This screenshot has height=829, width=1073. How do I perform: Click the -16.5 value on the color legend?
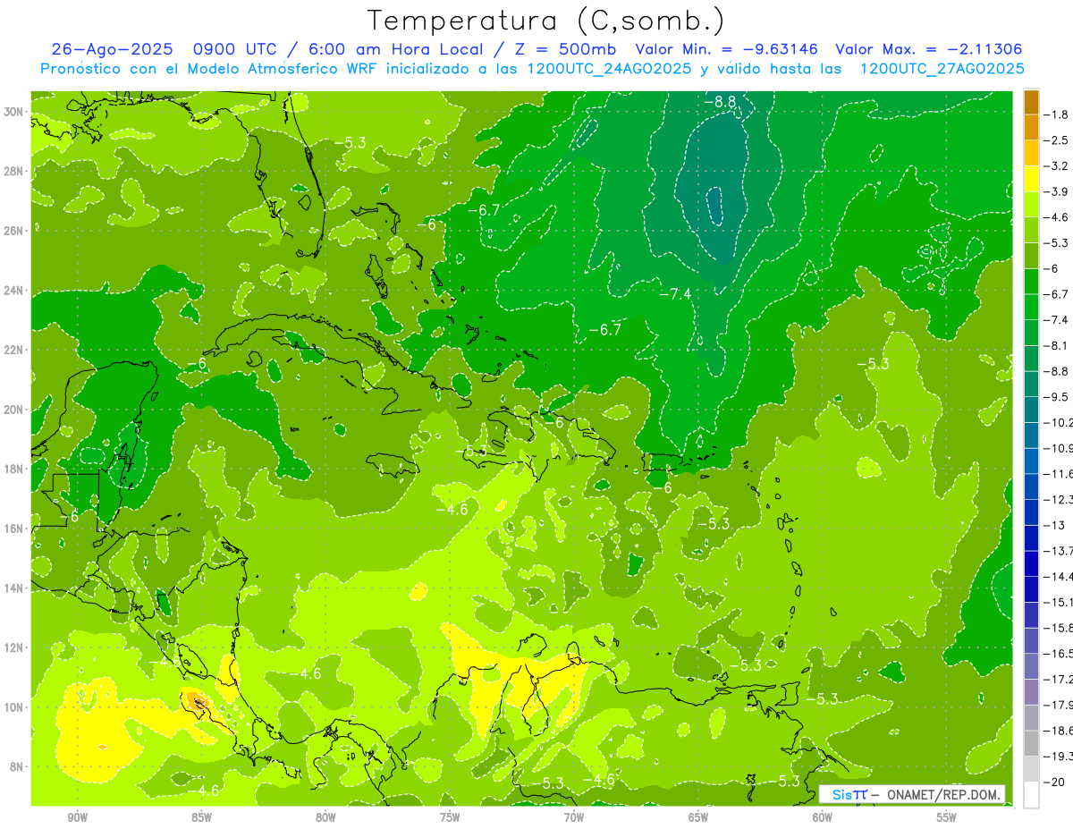pyautogui.click(x=1060, y=654)
